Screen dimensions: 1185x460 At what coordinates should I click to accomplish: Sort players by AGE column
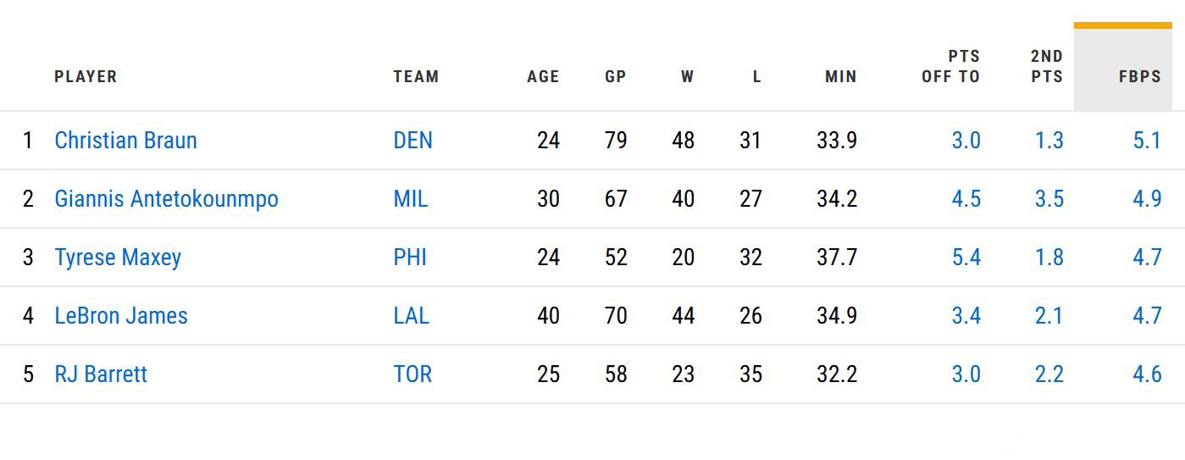(543, 76)
